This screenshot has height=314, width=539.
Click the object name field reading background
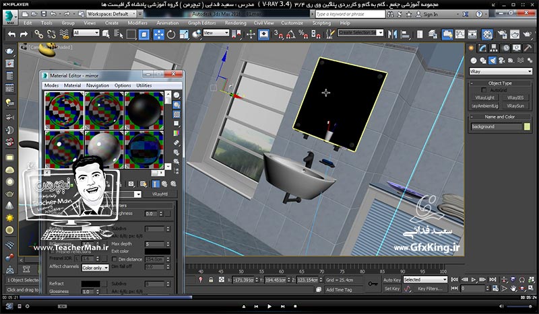tap(497, 126)
